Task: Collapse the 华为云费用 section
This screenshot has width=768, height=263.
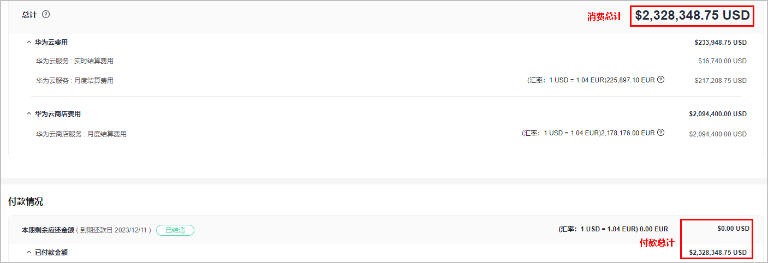Action: pyautogui.click(x=29, y=42)
